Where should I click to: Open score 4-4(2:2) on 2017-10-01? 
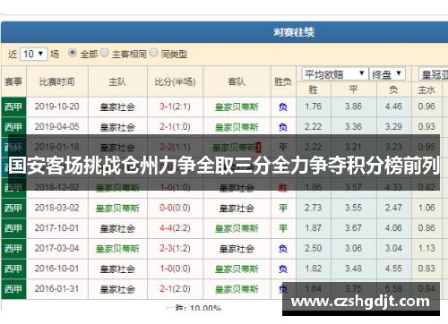coord(175,228)
